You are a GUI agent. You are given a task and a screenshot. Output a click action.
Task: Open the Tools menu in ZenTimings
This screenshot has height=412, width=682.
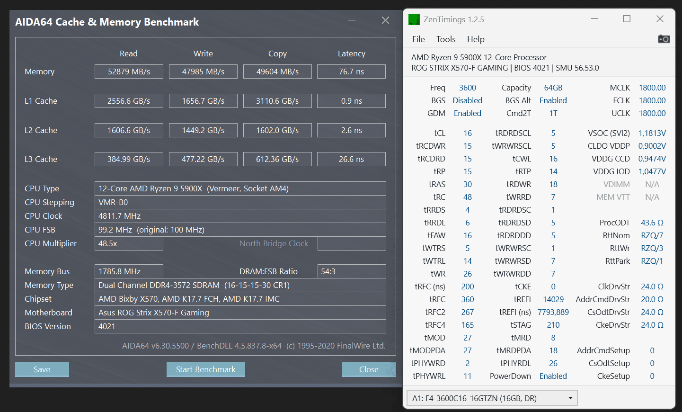point(446,39)
